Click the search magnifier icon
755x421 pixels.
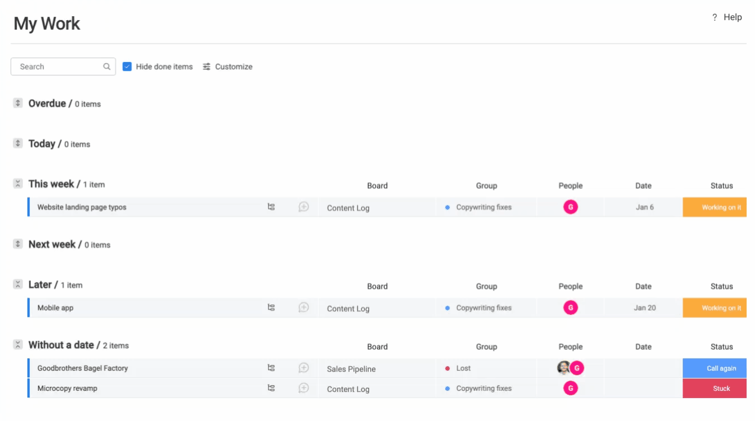point(106,67)
